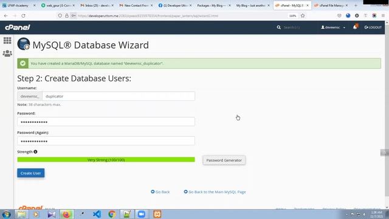Open XAMPP from the taskbar
Screen dimensions: 389x219
157,214
